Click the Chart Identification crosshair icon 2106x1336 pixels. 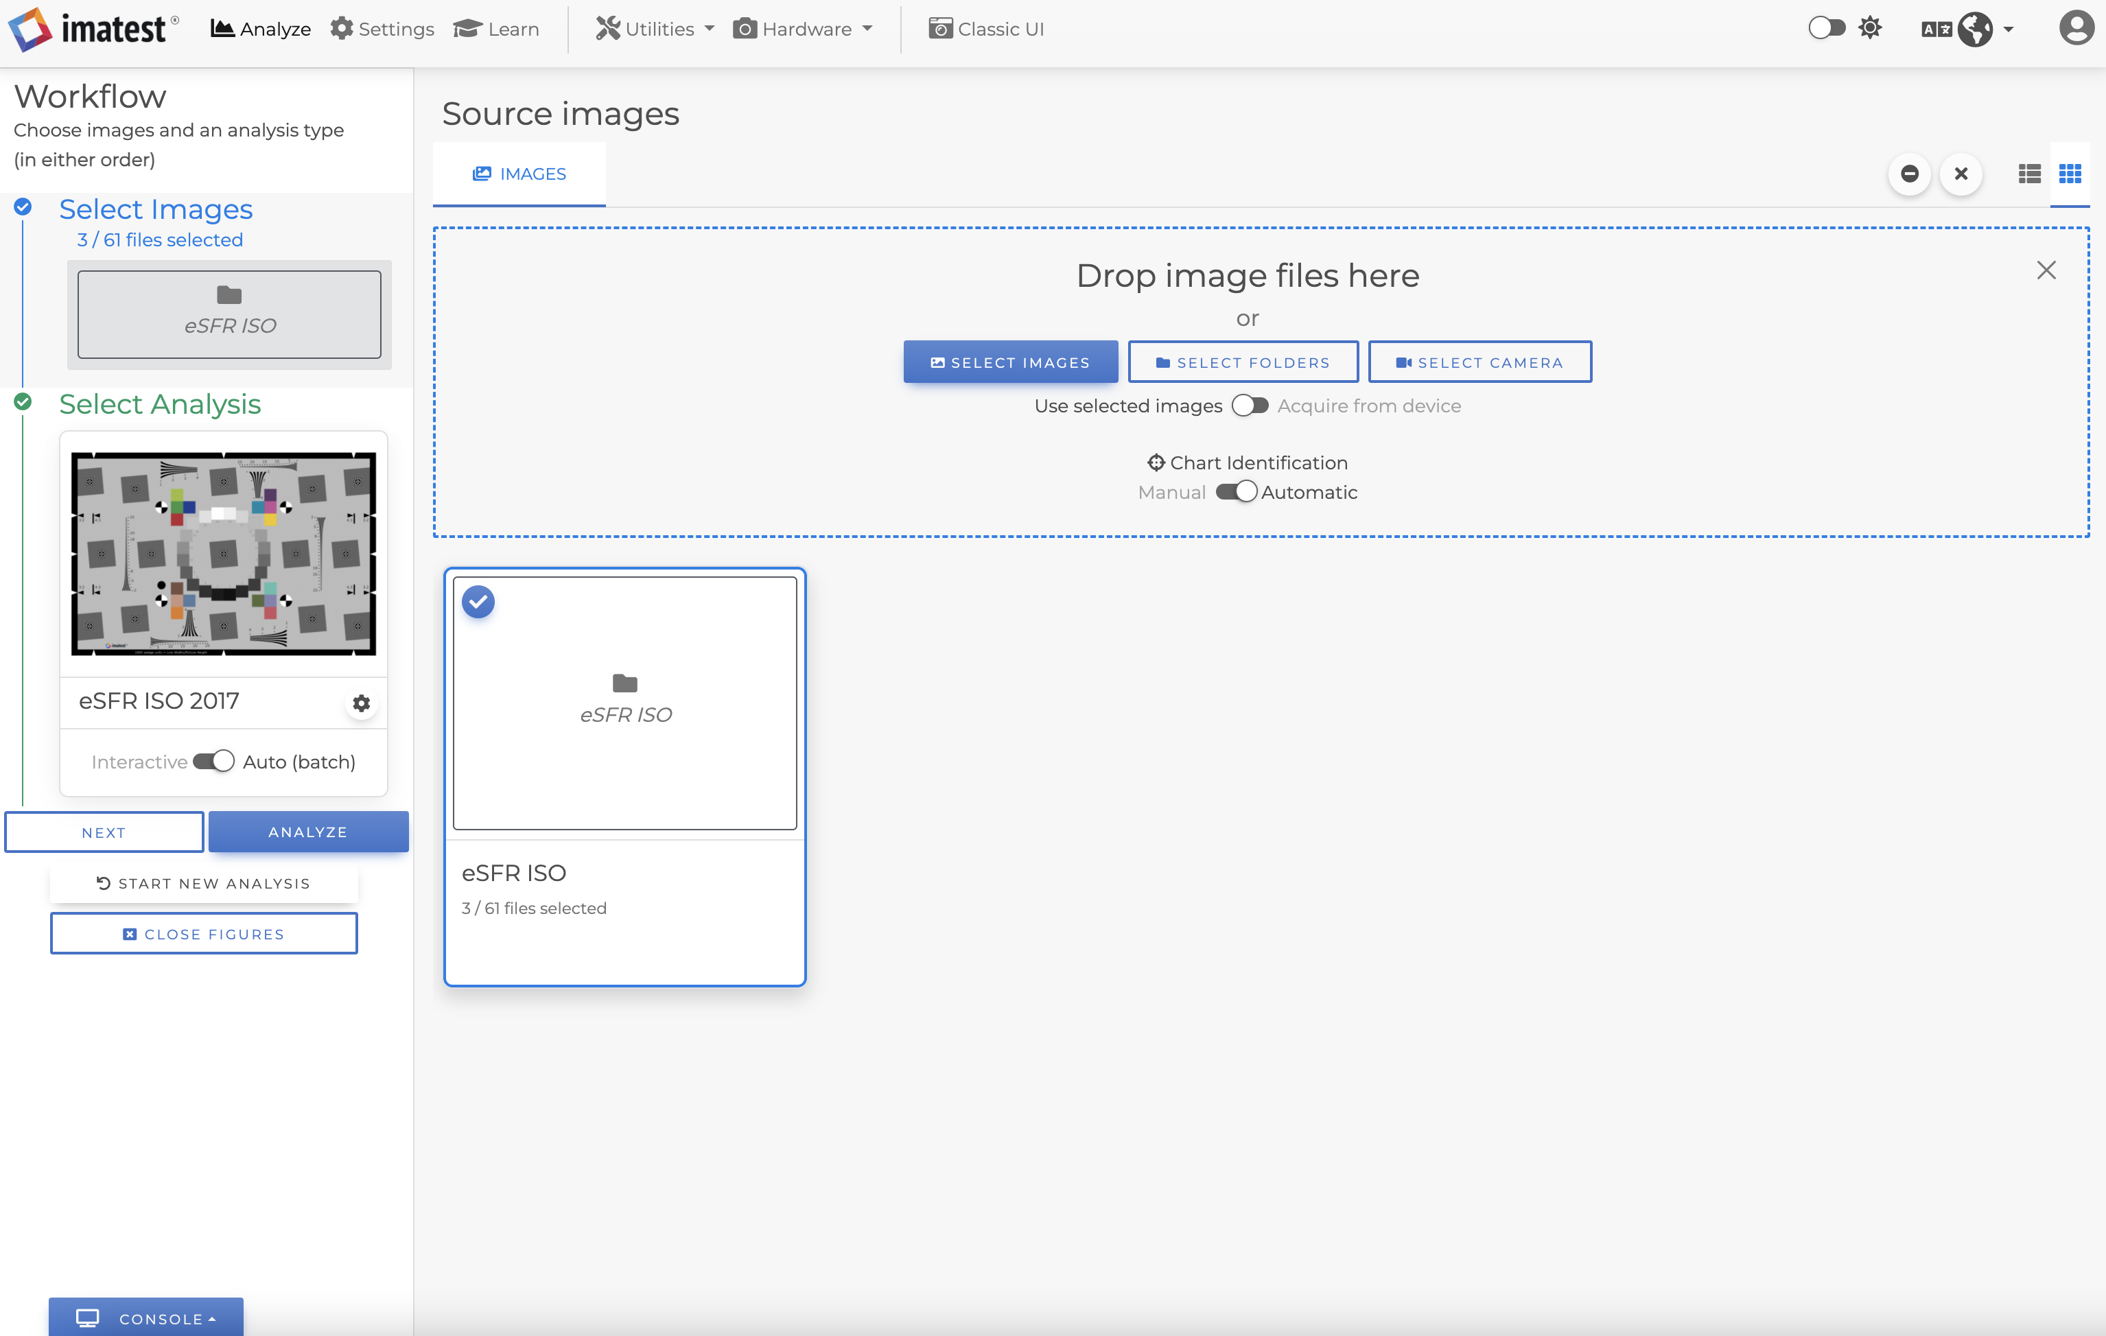1156,462
